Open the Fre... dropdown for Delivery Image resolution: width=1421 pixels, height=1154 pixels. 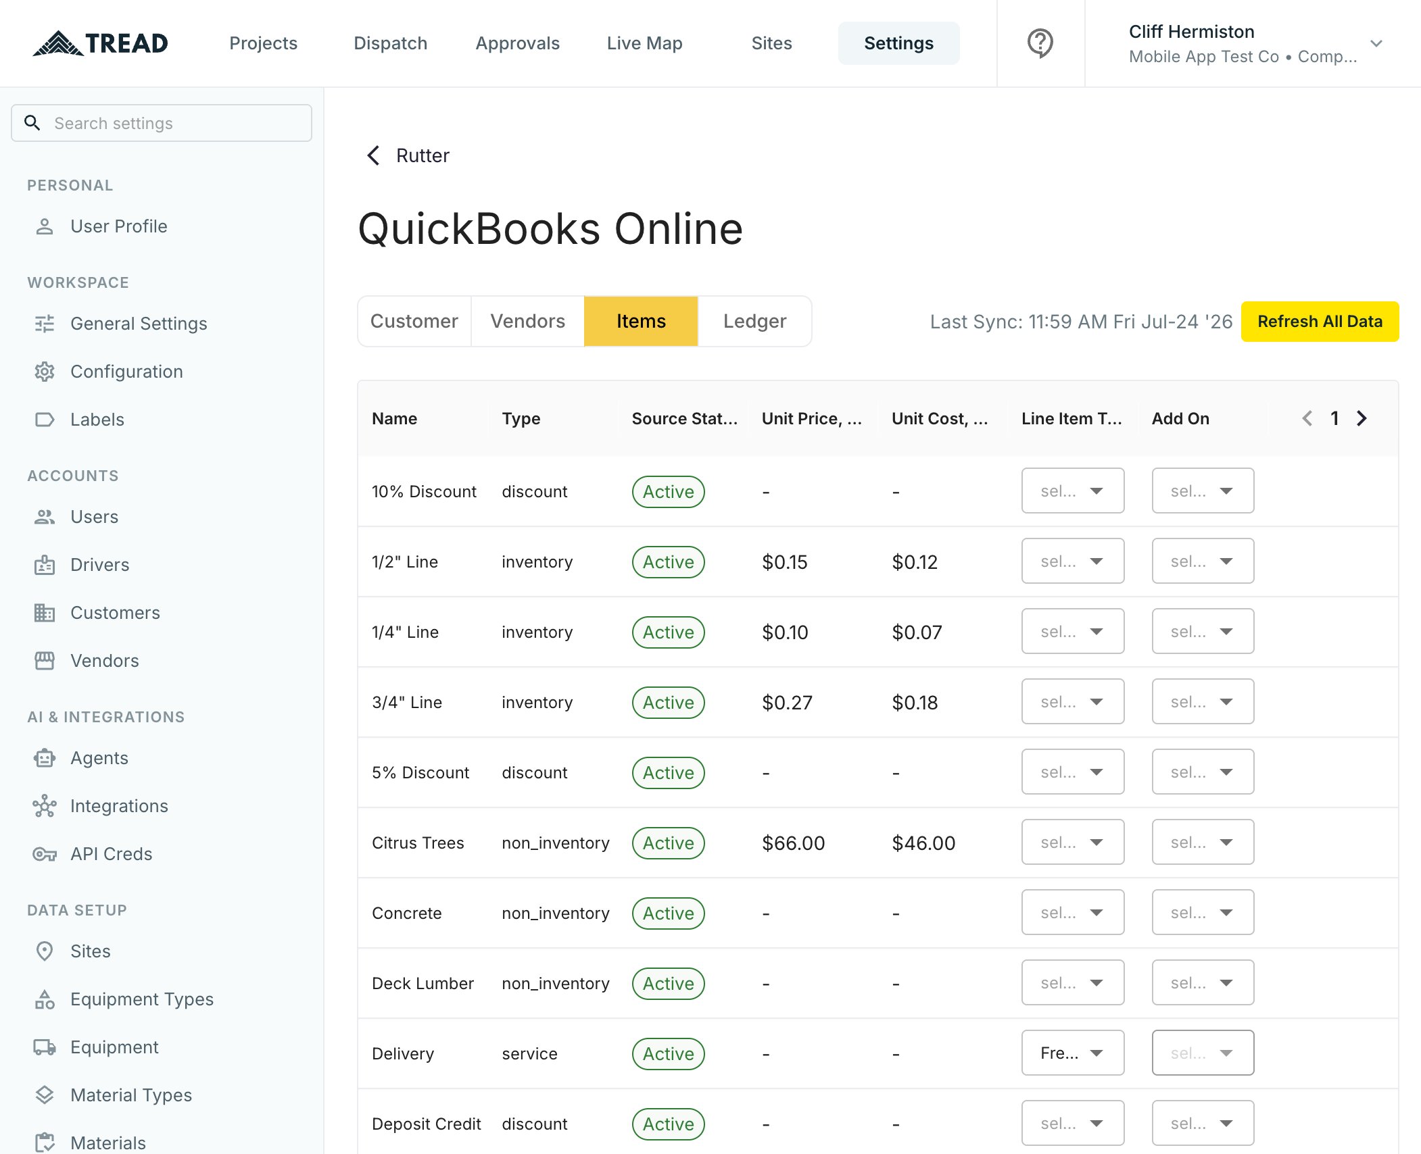[x=1073, y=1053]
